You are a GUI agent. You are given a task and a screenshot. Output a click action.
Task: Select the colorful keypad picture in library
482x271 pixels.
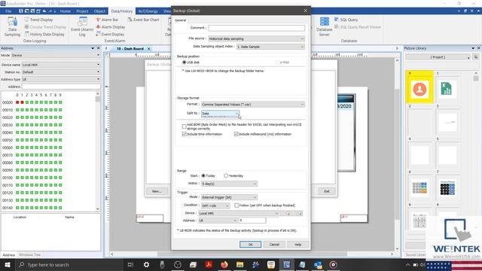(419, 187)
